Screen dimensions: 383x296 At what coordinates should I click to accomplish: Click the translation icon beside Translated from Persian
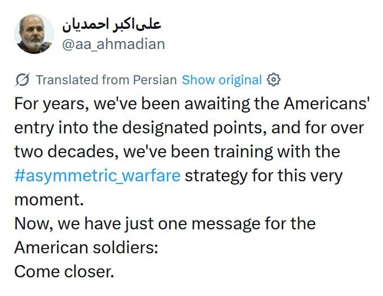(x=23, y=80)
